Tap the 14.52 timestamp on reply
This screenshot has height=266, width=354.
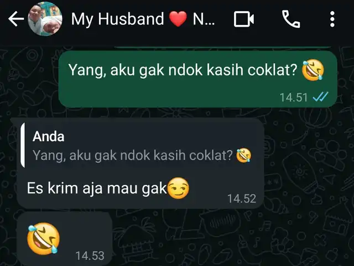[x=242, y=198]
